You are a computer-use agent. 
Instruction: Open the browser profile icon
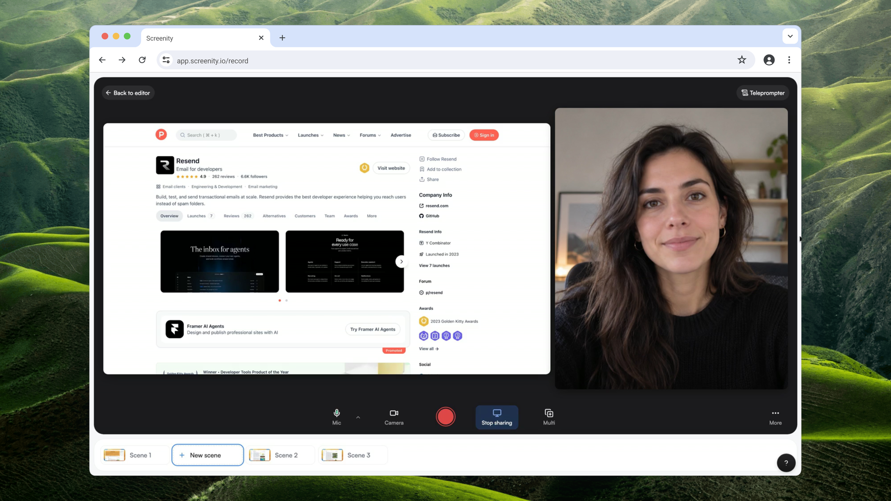(x=768, y=60)
